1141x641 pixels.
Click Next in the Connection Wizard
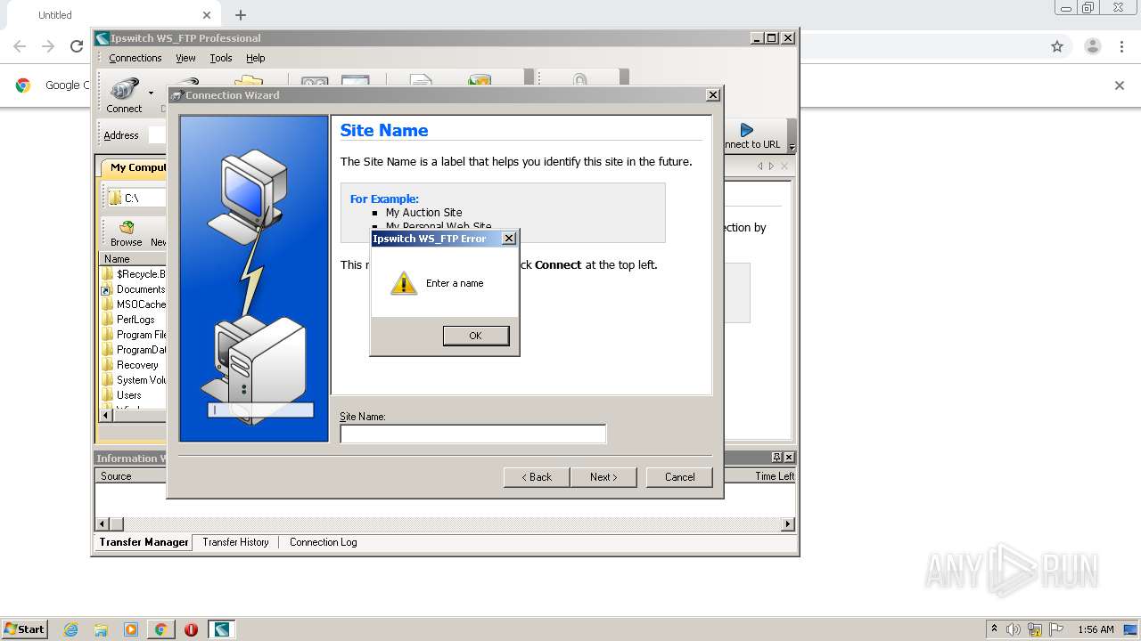603,477
